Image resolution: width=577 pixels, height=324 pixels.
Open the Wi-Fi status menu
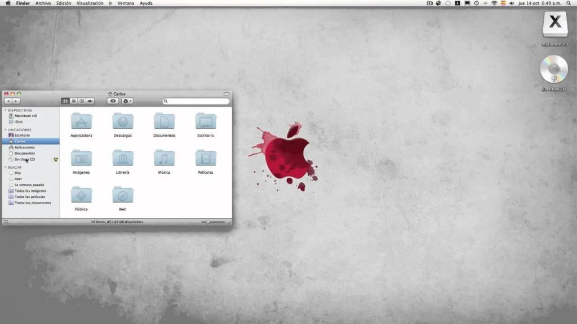pyautogui.click(x=494, y=3)
